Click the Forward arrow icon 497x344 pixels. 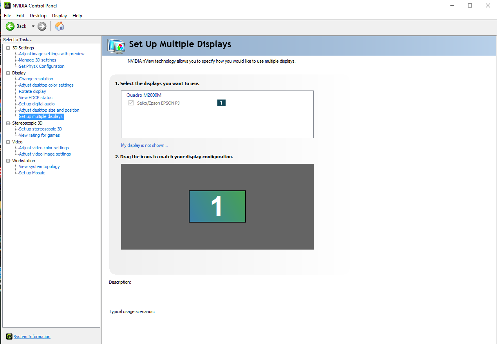[42, 26]
